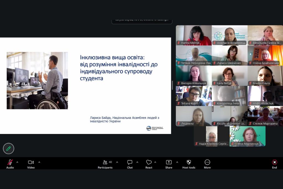283x189 pixels.
Task: Open the React heart menu
Action: pyautogui.click(x=149, y=164)
